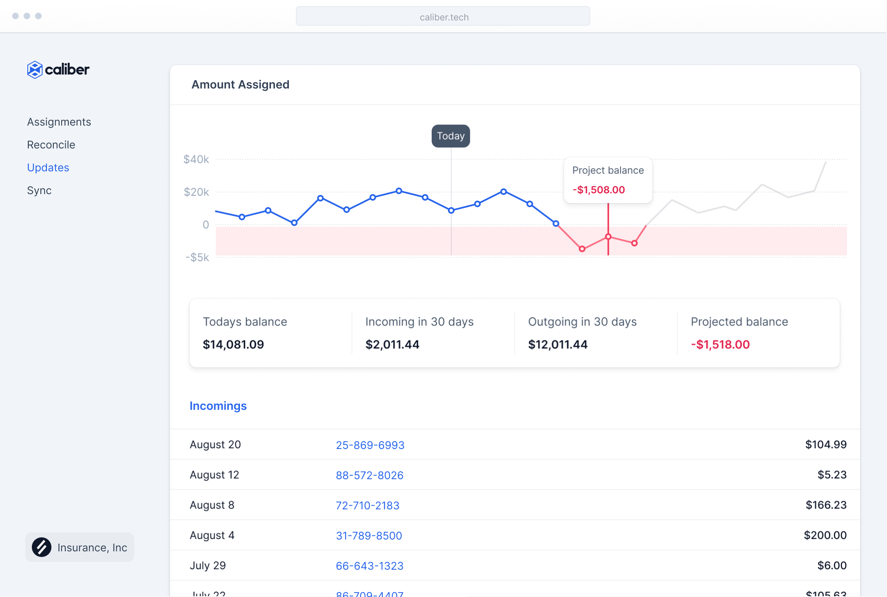The width and height of the screenshot is (887, 597).
Task: Go to the Reconcile section
Action: coord(51,145)
